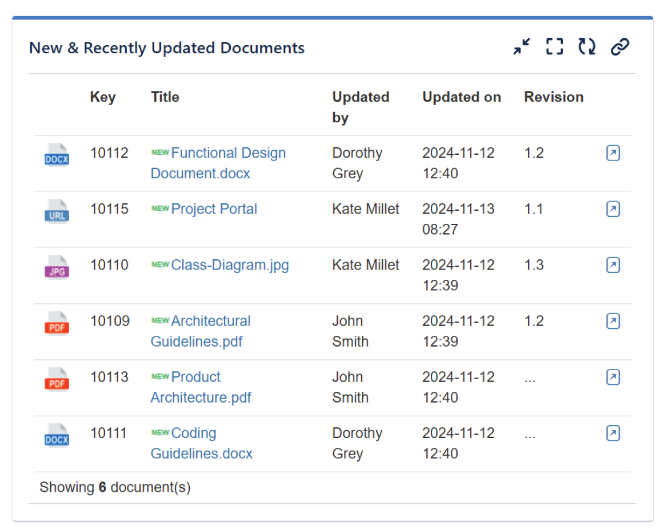660x530 pixels.
Task: Copy the gadget link icon
Action: (x=621, y=46)
